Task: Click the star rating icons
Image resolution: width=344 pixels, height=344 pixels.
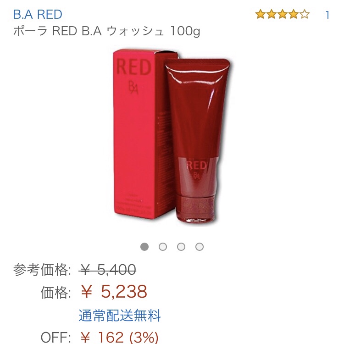Action: pyautogui.click(x=283, y=14)
